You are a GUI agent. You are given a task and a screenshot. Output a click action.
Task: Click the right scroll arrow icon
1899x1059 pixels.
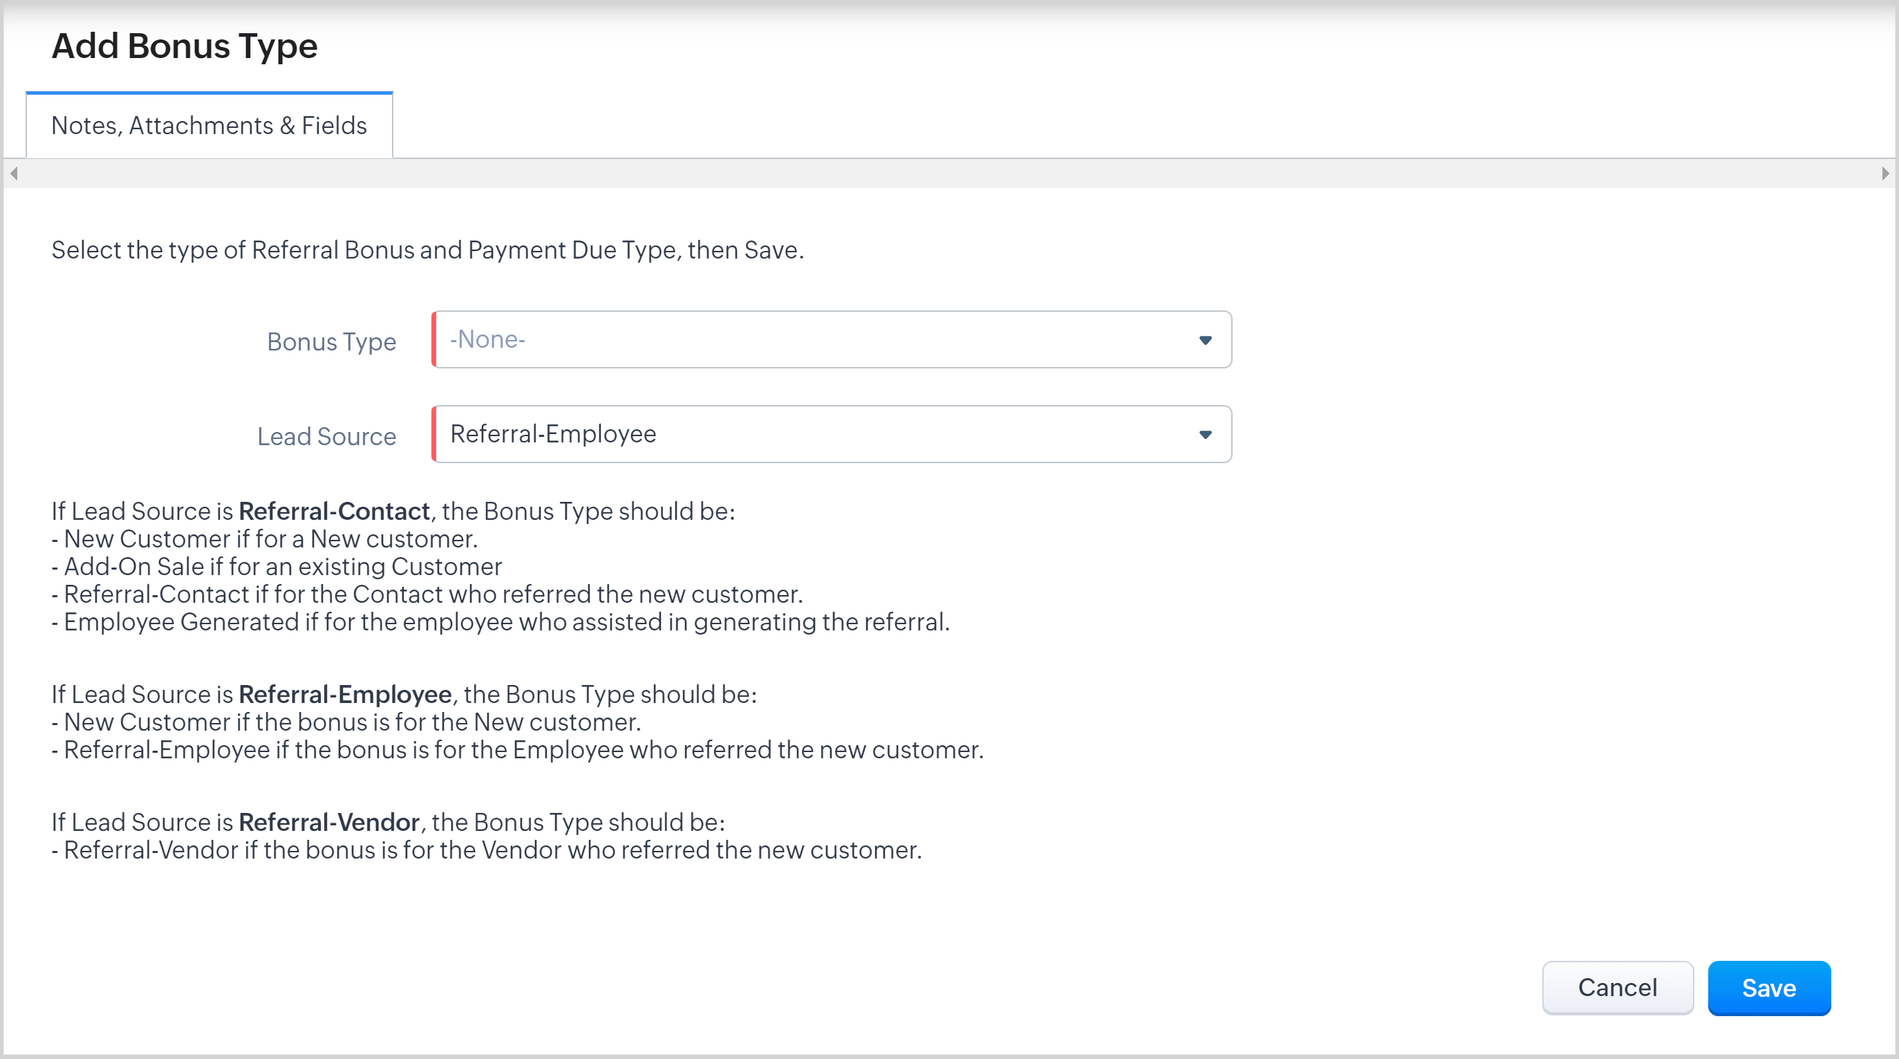click(x=1885, y=174)
